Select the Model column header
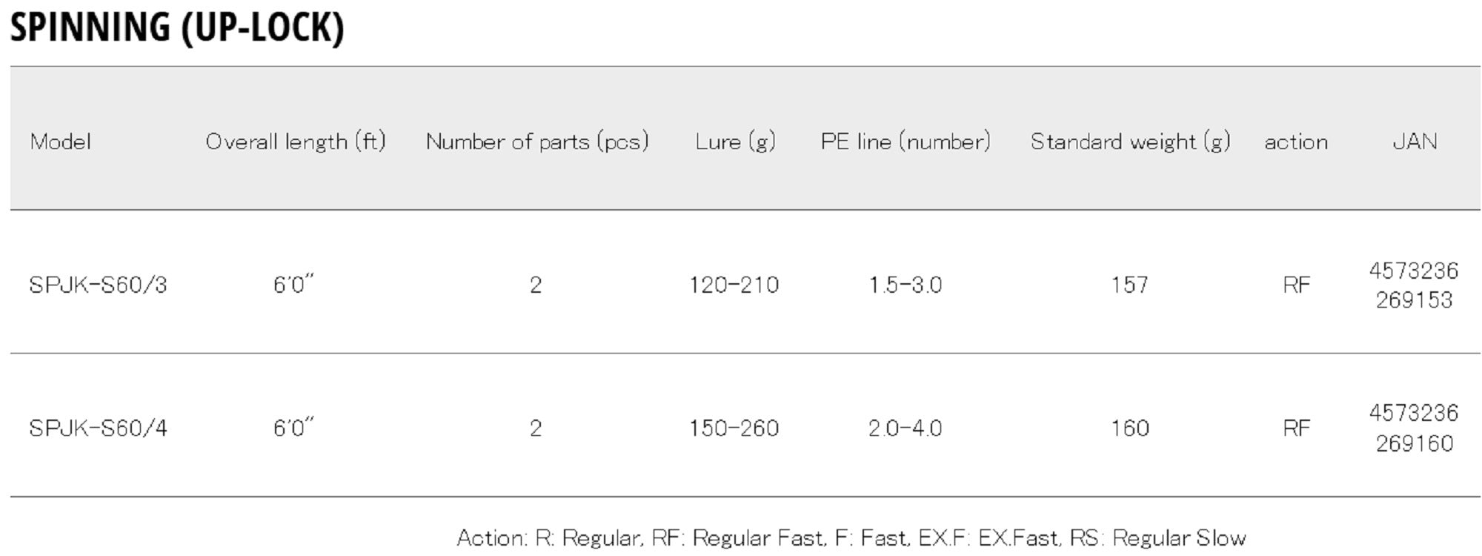 point(61,142)
